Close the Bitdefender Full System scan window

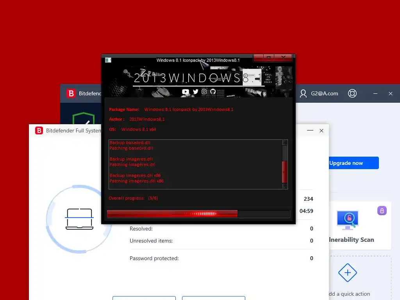[321, 130]
